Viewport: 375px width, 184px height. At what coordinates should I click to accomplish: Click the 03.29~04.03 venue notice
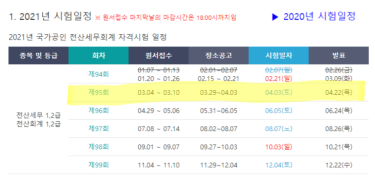click(x=219, y=92)
